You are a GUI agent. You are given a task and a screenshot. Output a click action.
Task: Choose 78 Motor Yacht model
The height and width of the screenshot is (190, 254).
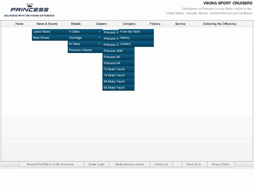pyautogui.click(x=118, y=75)
